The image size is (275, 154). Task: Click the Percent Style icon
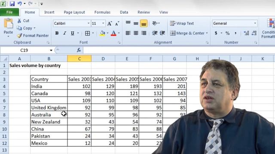(x=227, y=33)
